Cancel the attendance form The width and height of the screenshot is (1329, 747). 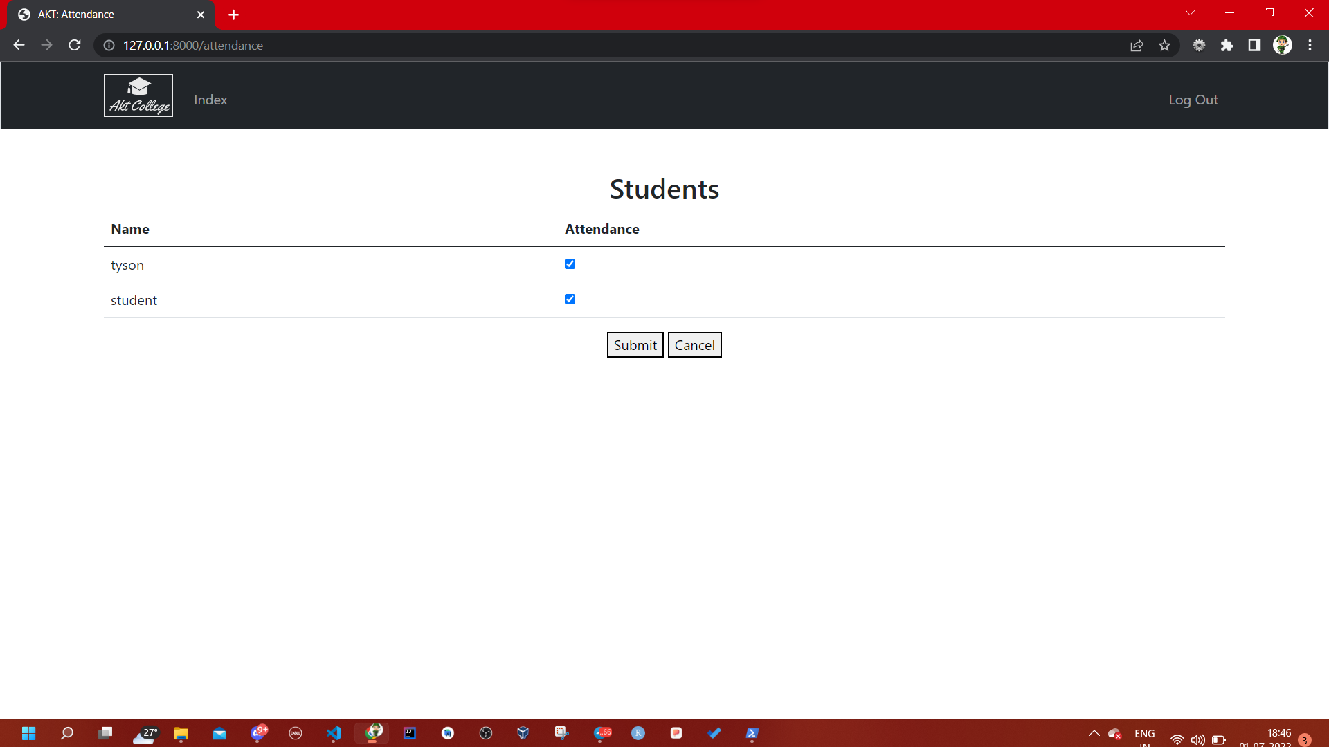pos(694,345)
